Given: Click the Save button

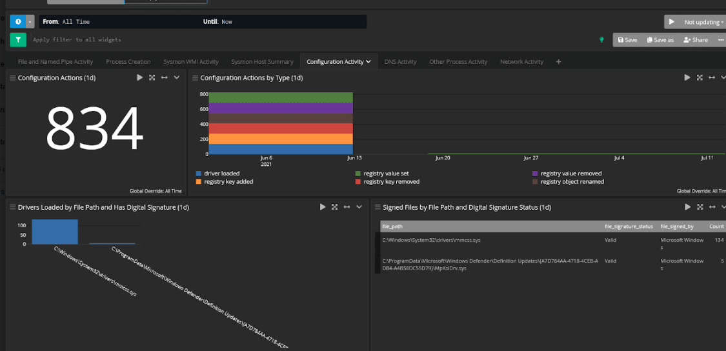Looking at the screenshot, I should 627,40.
